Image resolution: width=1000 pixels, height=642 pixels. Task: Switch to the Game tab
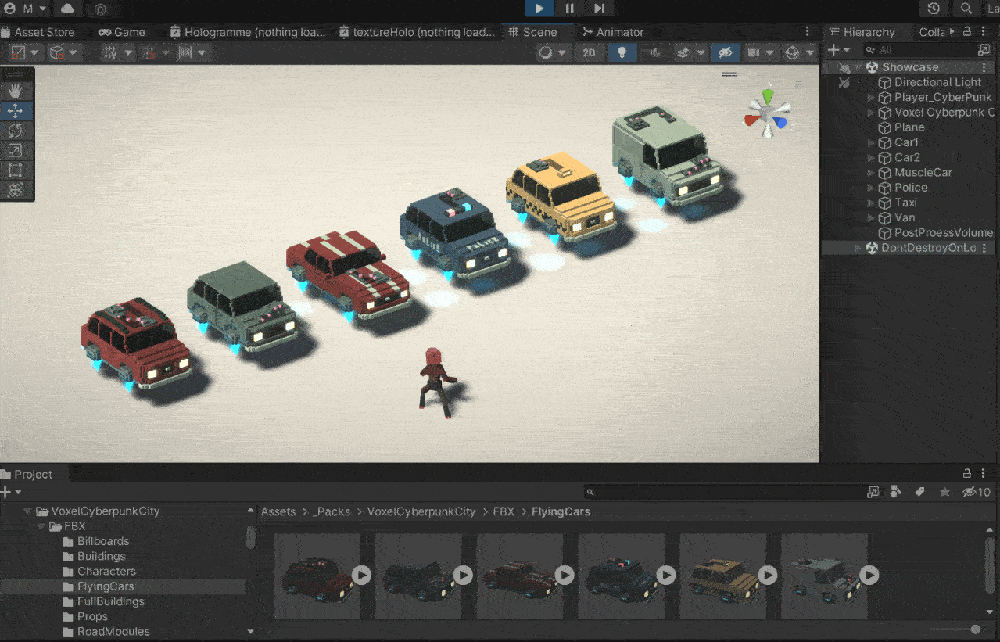121,32
